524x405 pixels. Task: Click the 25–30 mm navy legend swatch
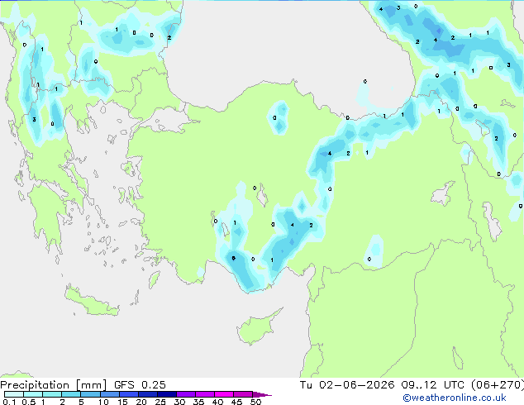(166, 394)
